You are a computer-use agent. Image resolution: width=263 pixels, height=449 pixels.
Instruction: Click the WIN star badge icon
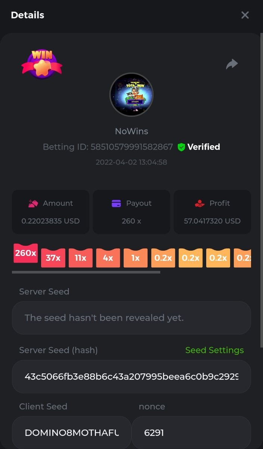tap(42, 64)
